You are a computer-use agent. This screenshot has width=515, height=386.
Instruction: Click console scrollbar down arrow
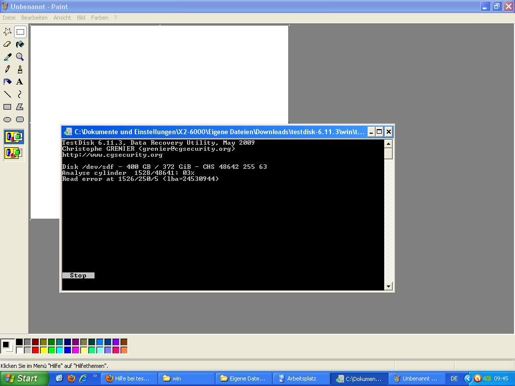click(388, 286)
